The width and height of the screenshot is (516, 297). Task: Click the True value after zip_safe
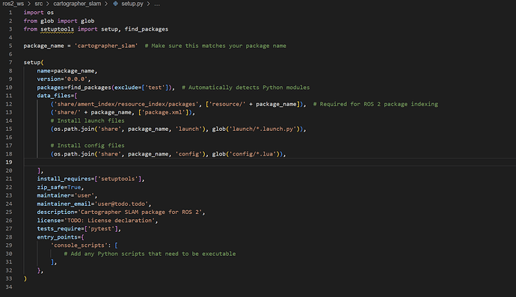(x=74, y=187)
